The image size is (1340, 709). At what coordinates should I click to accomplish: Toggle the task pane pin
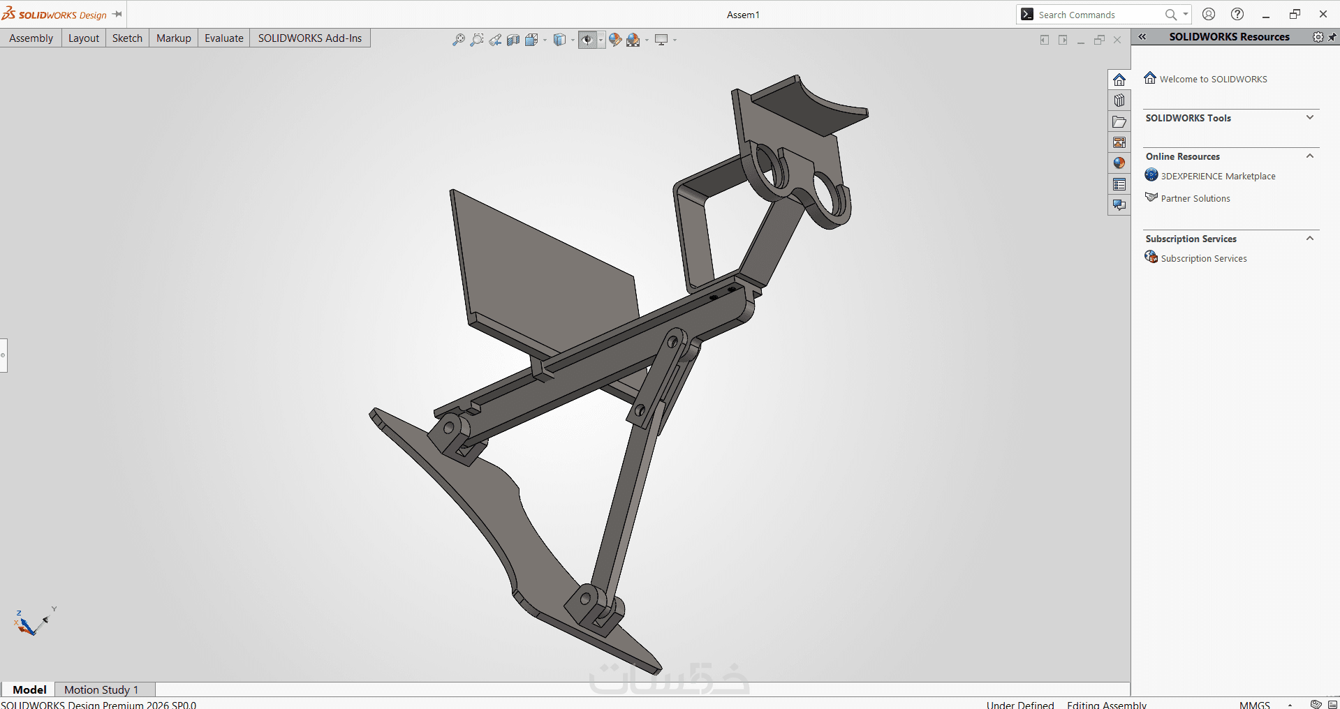[1332, 37]
